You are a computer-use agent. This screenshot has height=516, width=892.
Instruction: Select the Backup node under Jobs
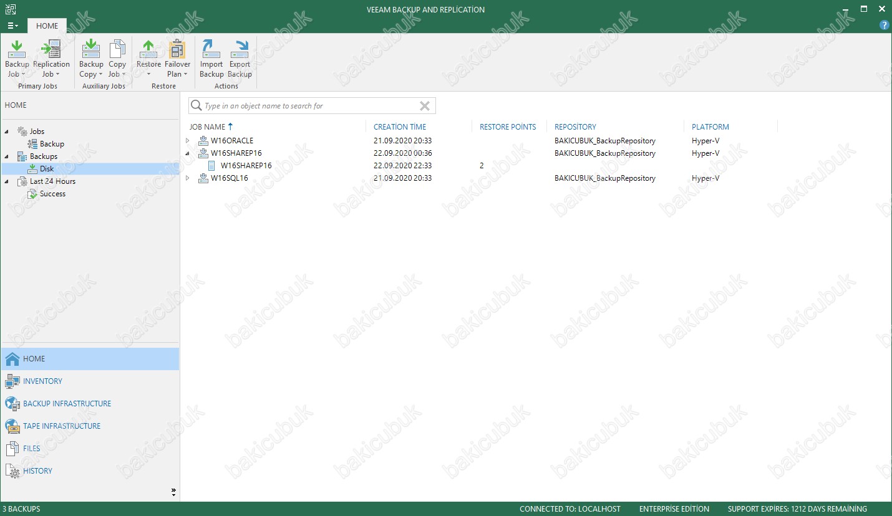(52, 144)
